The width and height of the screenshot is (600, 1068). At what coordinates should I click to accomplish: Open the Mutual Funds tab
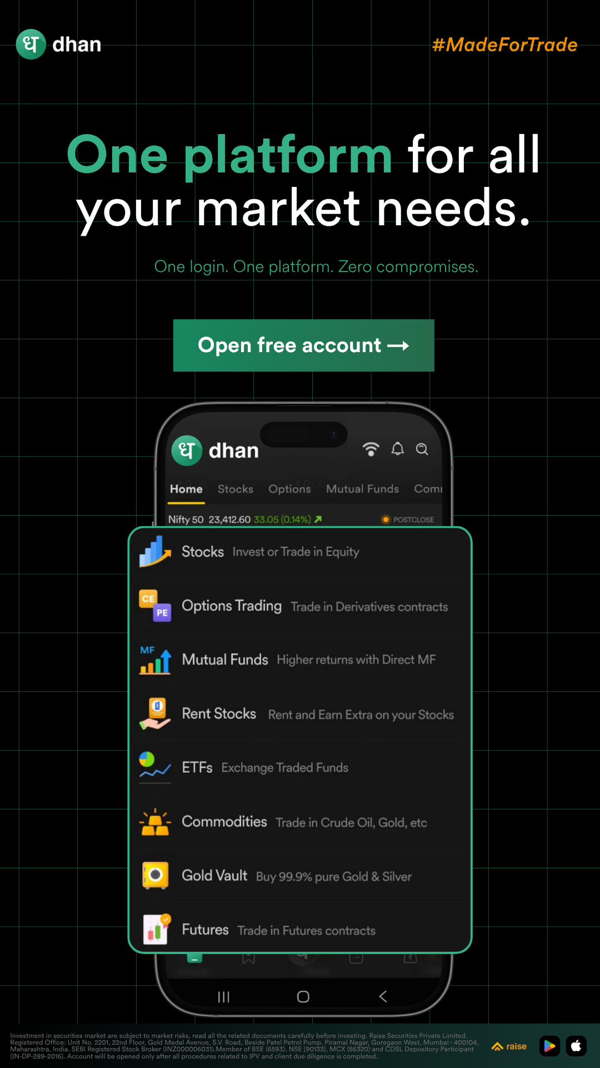[362, 489]
